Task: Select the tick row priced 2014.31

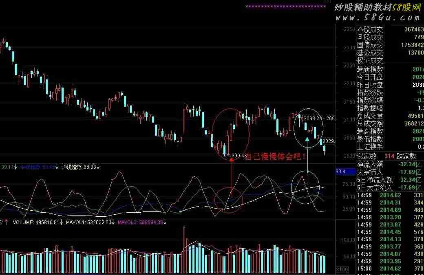Action: (x=391, y=202)
